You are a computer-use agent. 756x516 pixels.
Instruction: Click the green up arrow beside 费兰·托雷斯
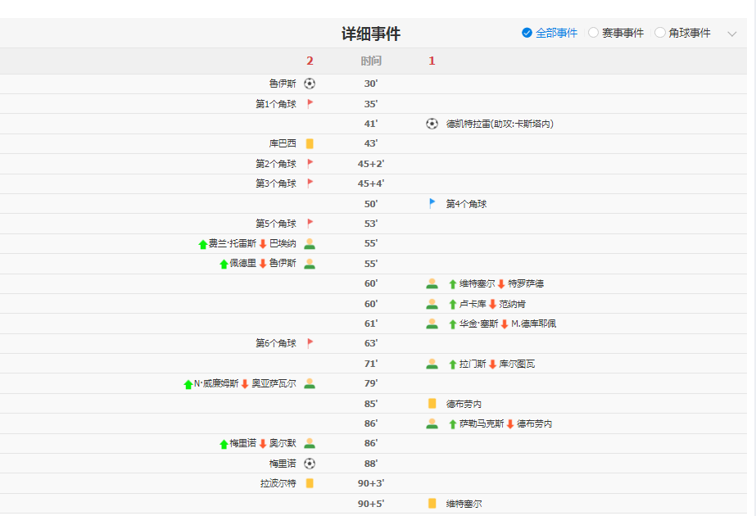pyautogui.click(x=203, y=244)
